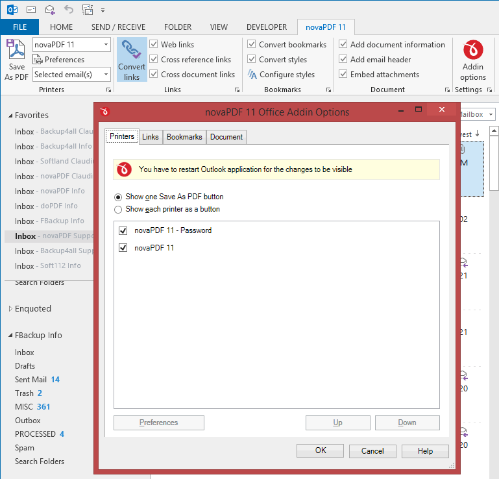Open the Links group dialog launcher

237,90
